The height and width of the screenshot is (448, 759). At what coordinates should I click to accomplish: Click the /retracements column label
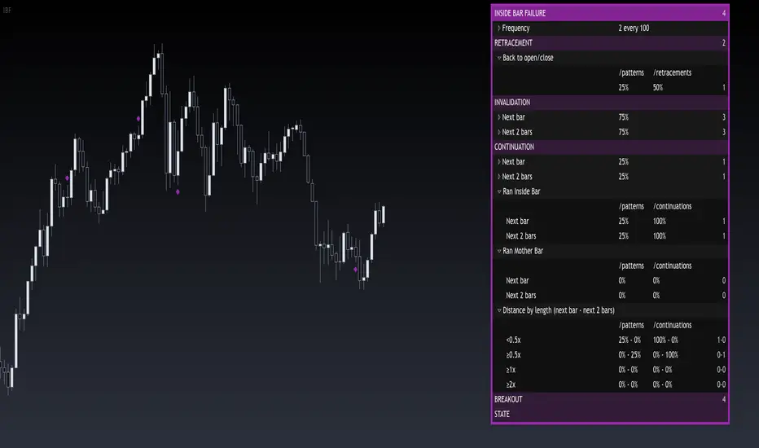673,72
